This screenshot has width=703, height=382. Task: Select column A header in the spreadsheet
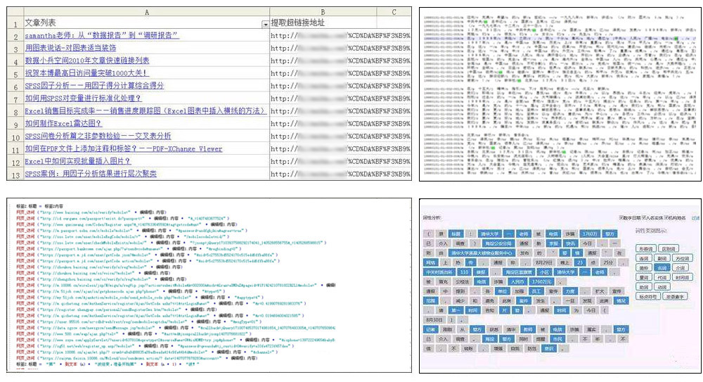[x=147, y=12]
